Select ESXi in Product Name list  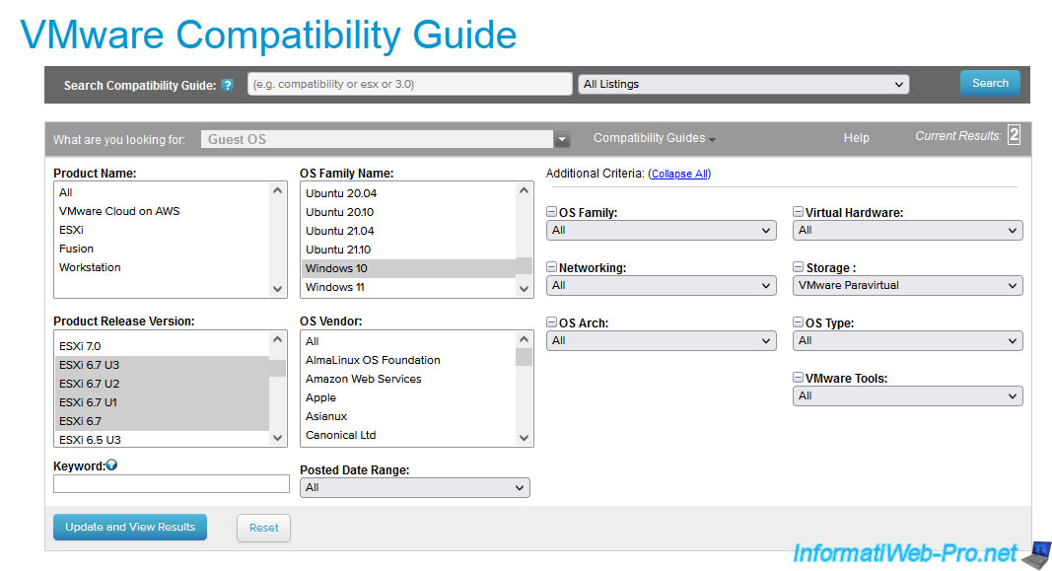(73, 230)
